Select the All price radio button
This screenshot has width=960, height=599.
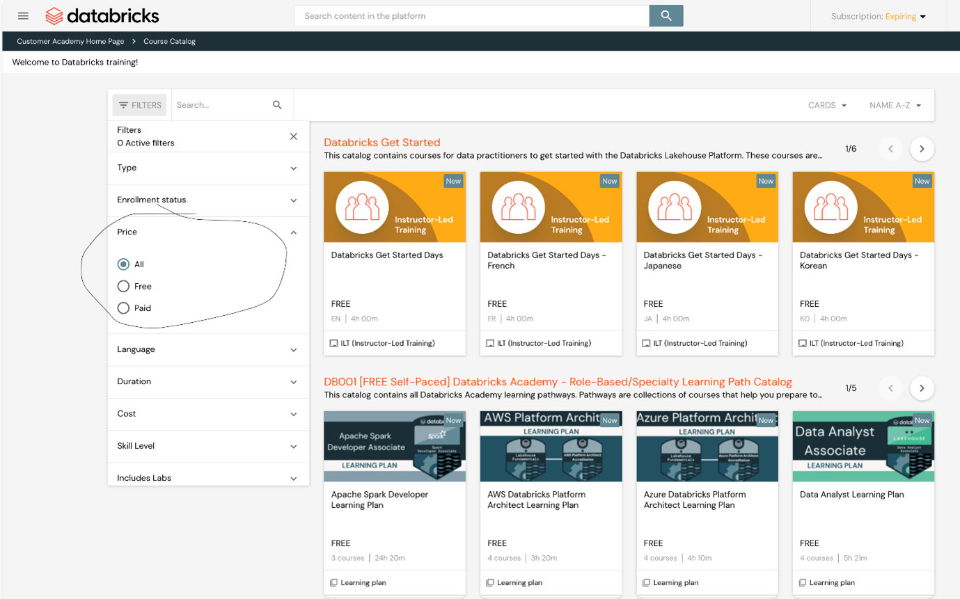(x=123, y=264)
